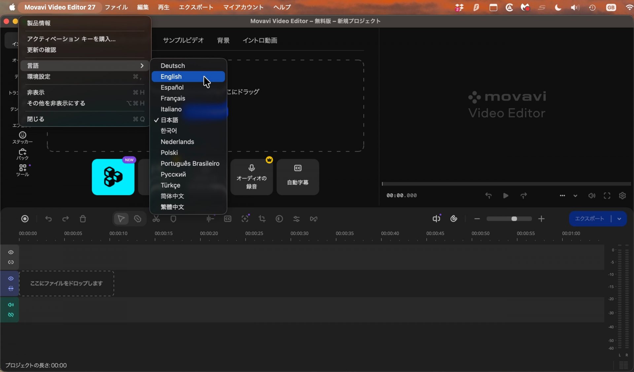Mute the audio track speaker icon
Image resolution: width=634 pixels, height=372 pixels.
tap(11, 305)
